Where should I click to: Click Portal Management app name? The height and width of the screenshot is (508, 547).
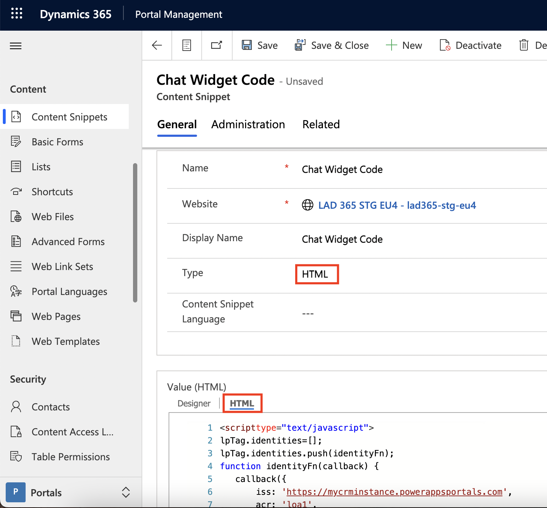[x=179, y=14]
